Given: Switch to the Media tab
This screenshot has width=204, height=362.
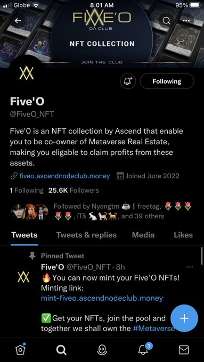Looking at the screenshot, I should coord(143,235).
